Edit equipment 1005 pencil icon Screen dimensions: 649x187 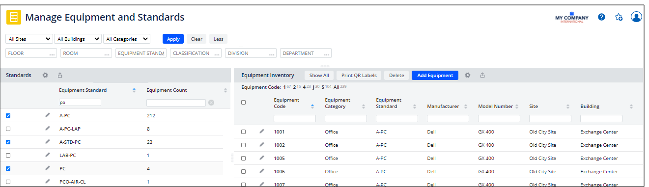(262, 158)
